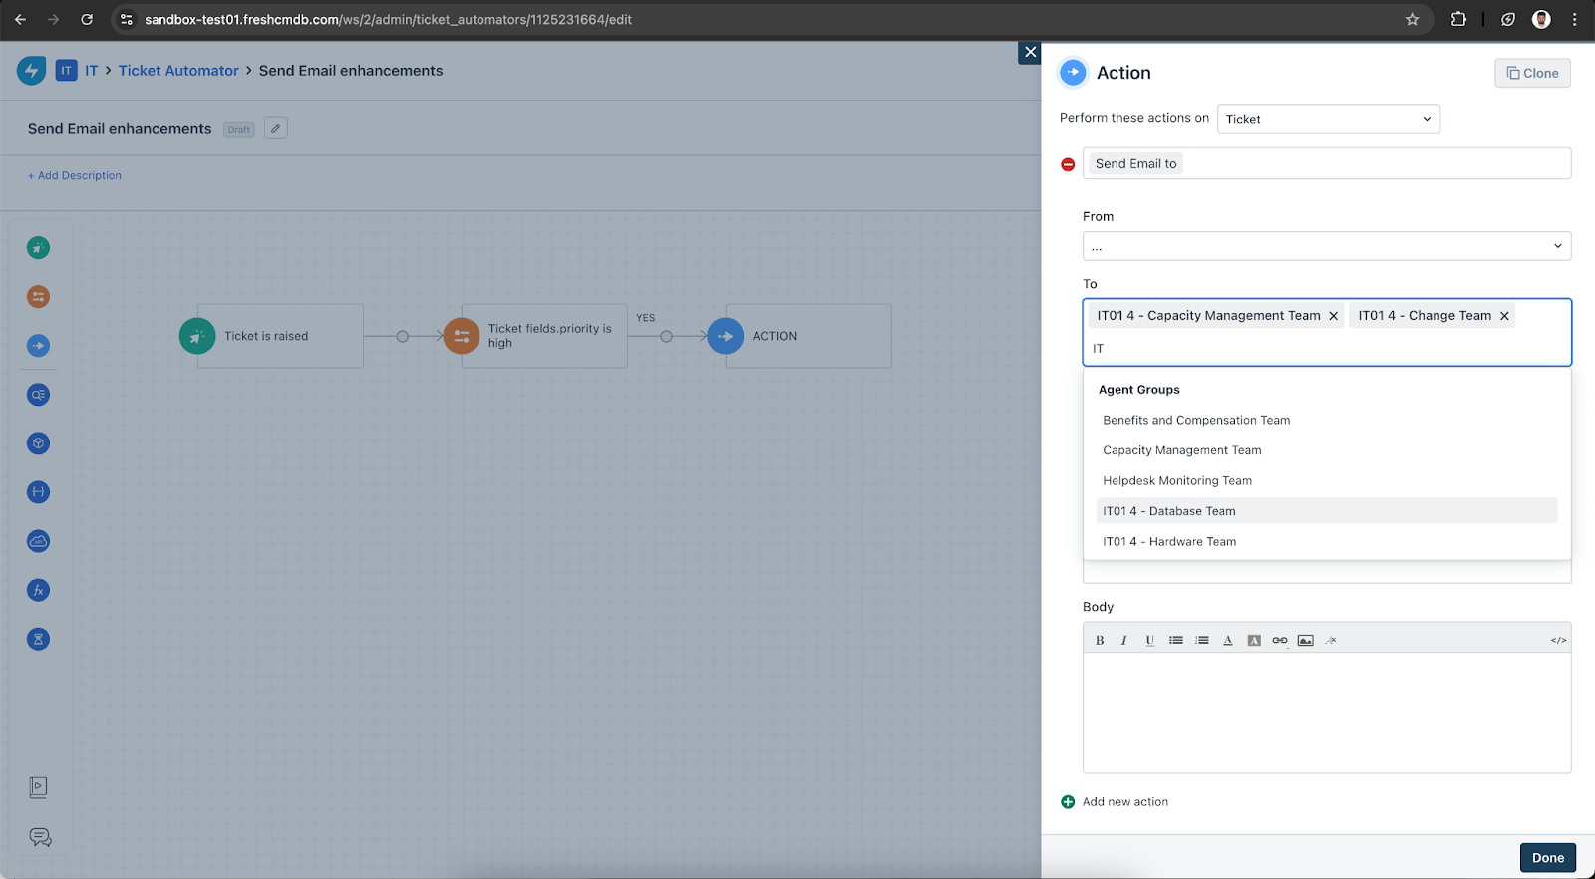The width and height of the screenshot is (1595, 879).
Task: Bookmark this page with star icon
Action: (x=1412, y=19)
